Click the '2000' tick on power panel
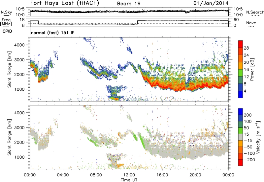 (x=19, y=74)
